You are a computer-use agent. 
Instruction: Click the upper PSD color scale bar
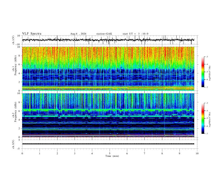point(203,72)
